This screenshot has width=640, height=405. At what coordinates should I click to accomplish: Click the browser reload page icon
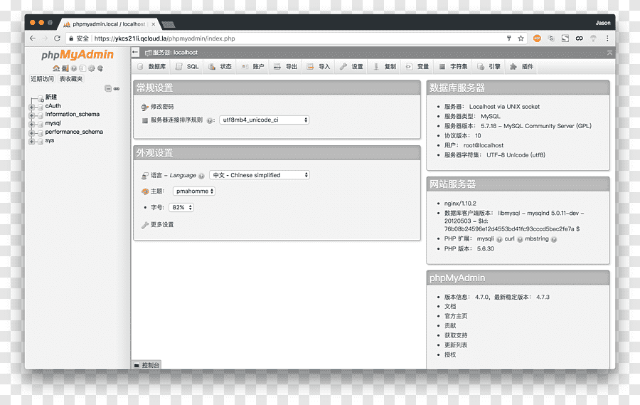click(x=57, y=38)
